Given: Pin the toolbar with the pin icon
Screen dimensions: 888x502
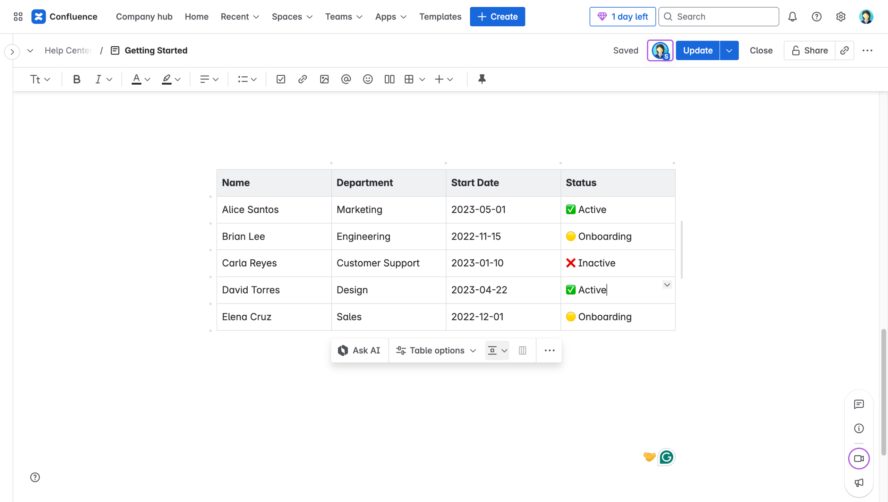Looking at the screenshot, I should (x=482, y=79).
